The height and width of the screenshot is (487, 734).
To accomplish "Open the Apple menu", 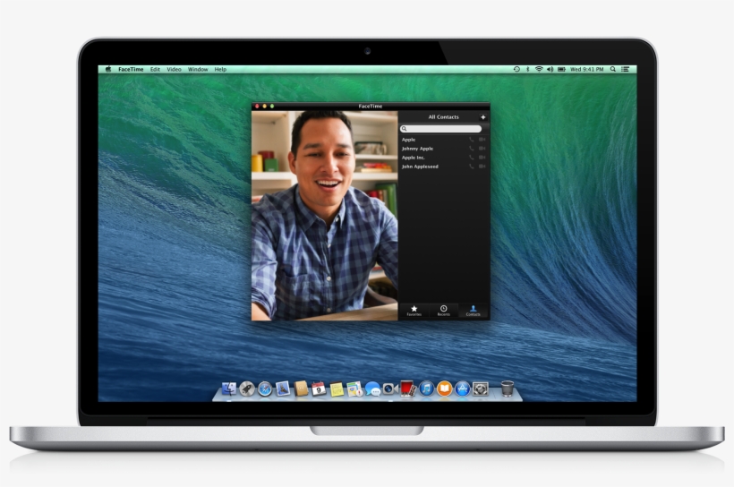I will coord(108,69).
